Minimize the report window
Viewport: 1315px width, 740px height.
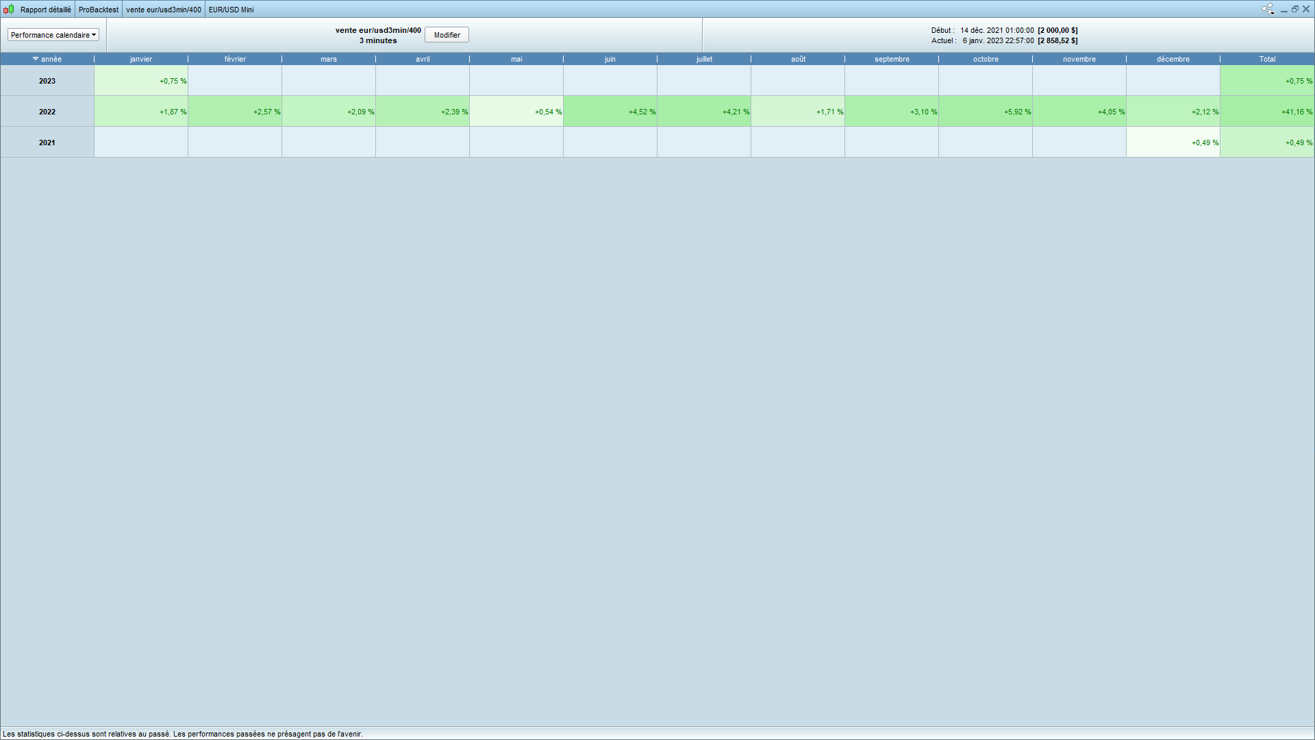point(1284,9)
